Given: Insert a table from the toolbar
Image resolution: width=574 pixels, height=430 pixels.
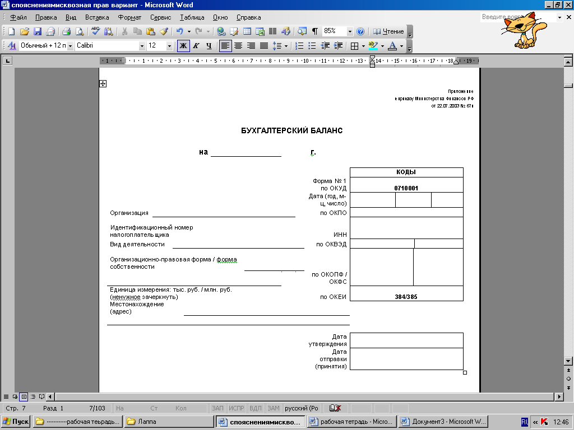Looking at the screenshot, I should point(247,32).
